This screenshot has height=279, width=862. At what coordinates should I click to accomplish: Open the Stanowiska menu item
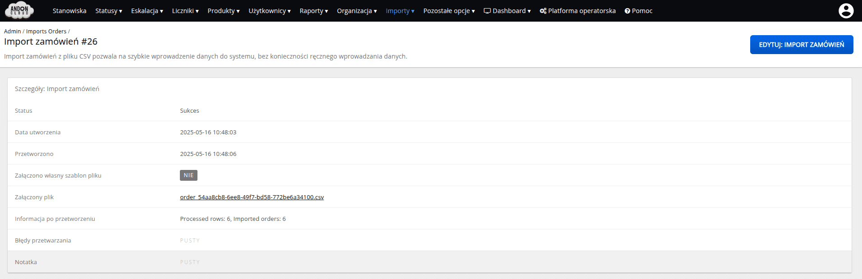point(69,11)
